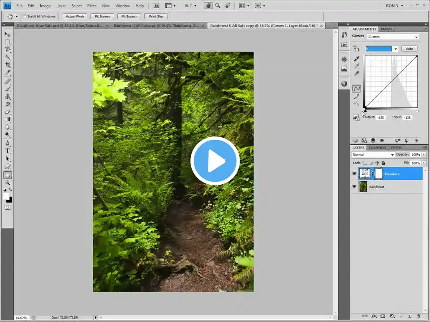This screenshot has width=430, height=322.
Task: Click the Fit Screen button
Action: (x=102, y=17)
